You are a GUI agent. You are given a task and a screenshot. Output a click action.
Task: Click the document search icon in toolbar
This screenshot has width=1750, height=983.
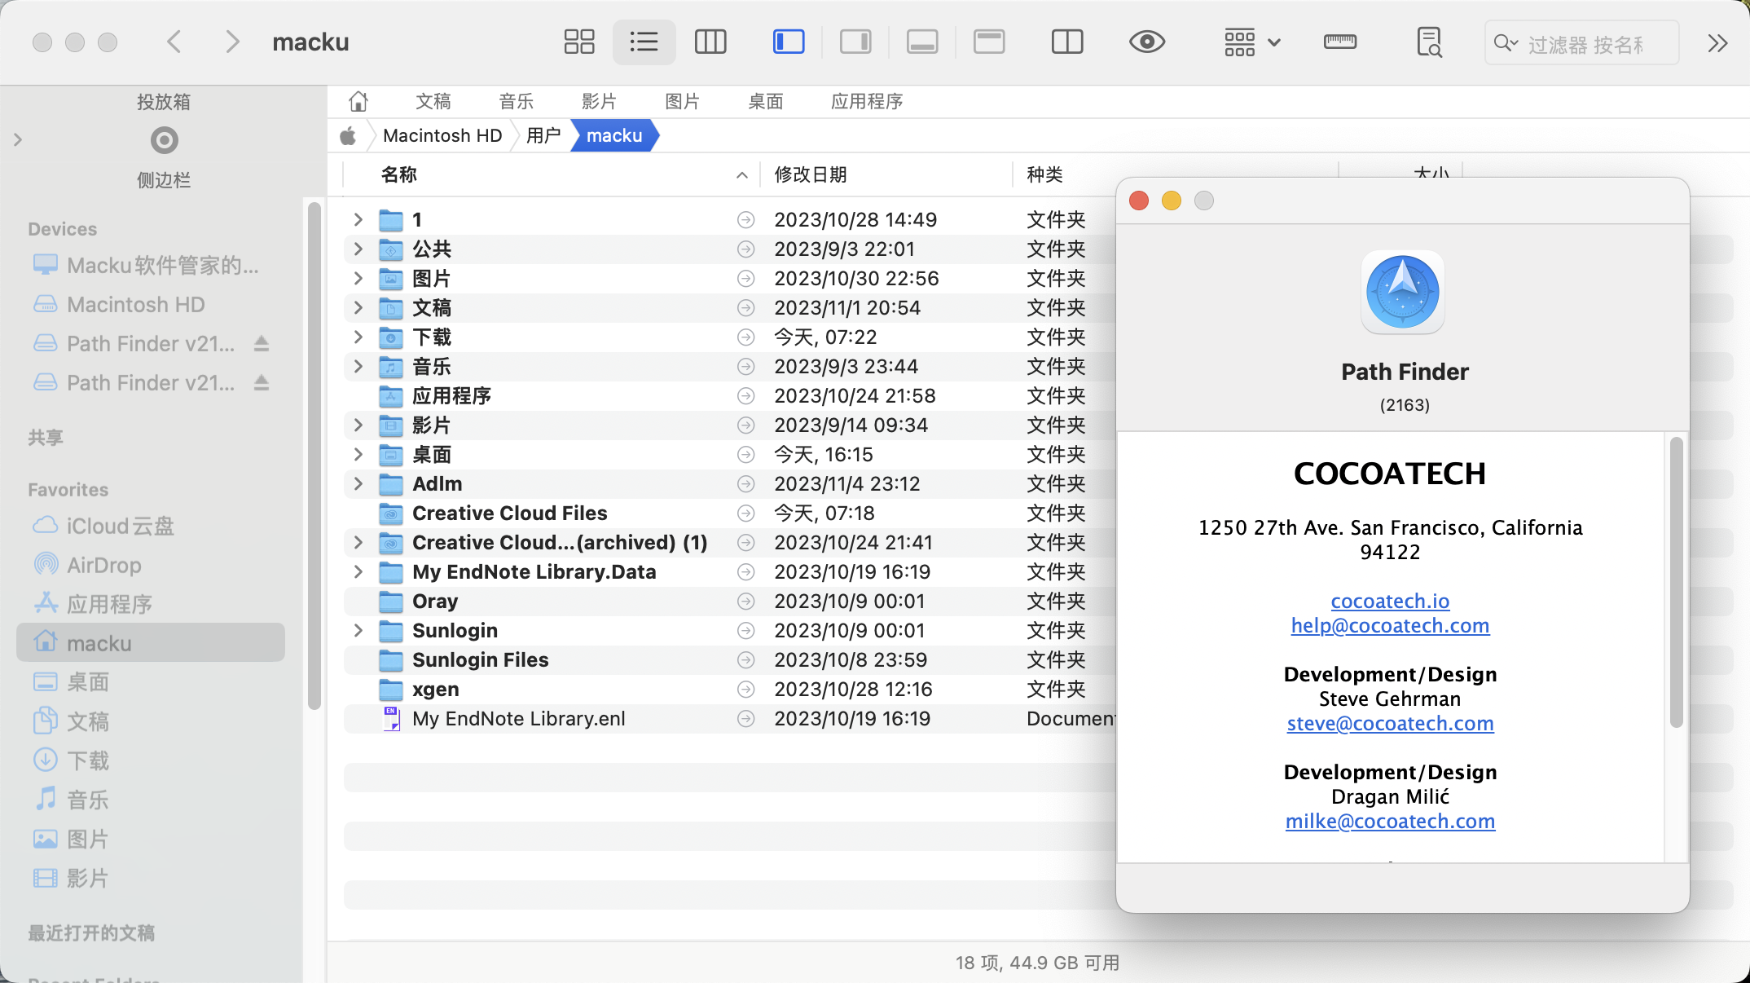click(x=1429, y=42)
